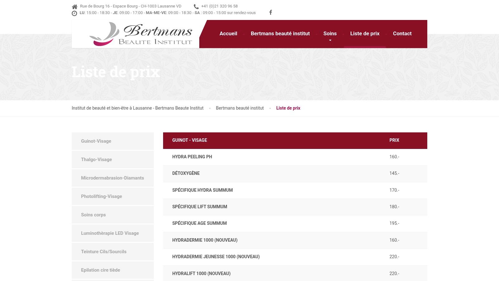Viewport: 499px width, 281px height.
Task: Click the 195.- price value
Action: [x=394, y=223]
